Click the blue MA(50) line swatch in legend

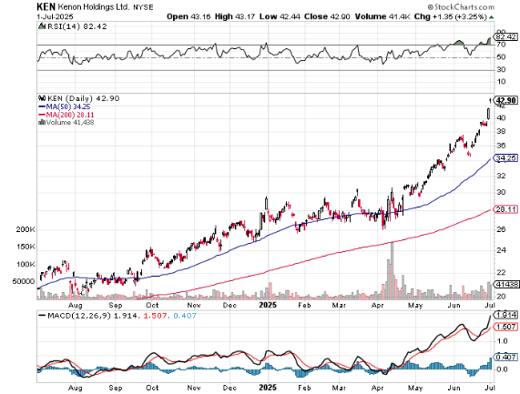(x=42, y=106)
